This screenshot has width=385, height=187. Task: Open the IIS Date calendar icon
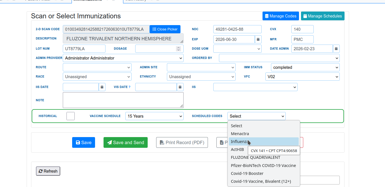coord(102,87)
